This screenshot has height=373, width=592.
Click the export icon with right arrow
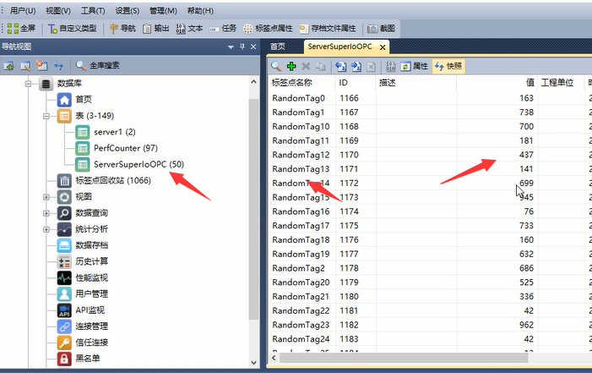[356, 66]
